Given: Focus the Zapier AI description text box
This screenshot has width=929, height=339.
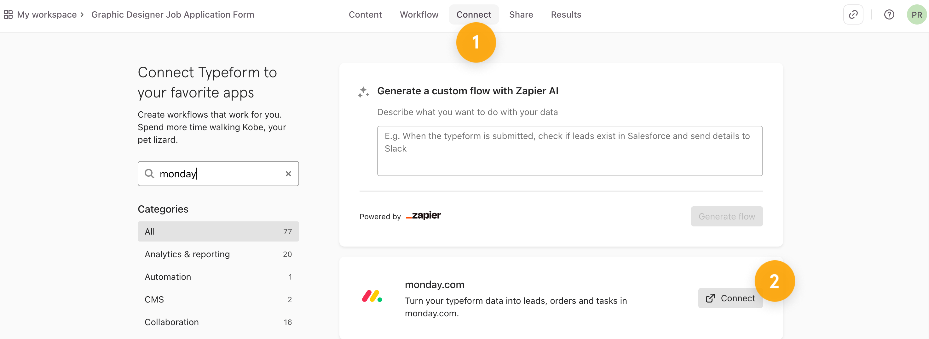Looking at the screenshot, I should [569, 151].
